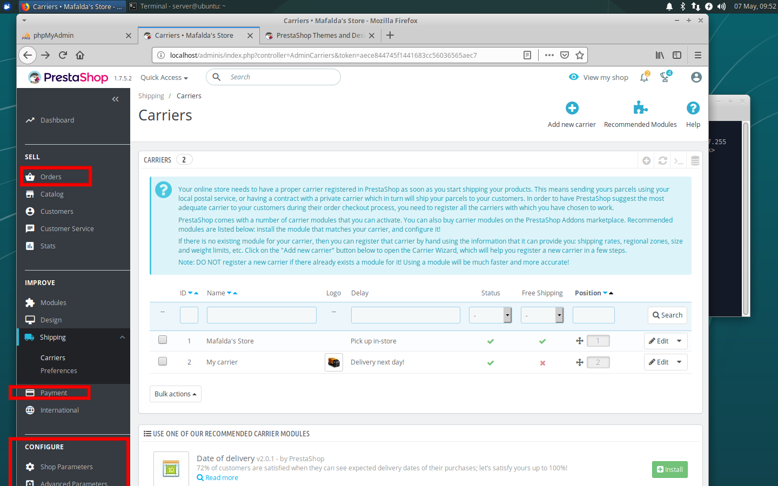Open the network connections tray icon
778x486 pixels.
[x=695, y=6]
